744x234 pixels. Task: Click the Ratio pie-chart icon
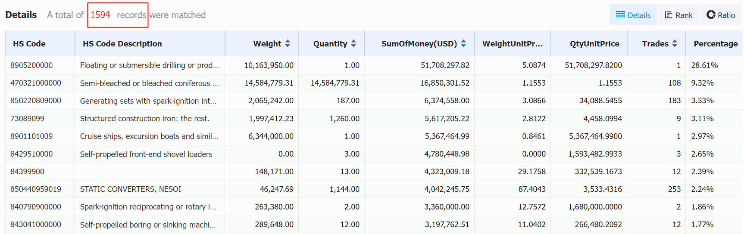coord(711,15)
